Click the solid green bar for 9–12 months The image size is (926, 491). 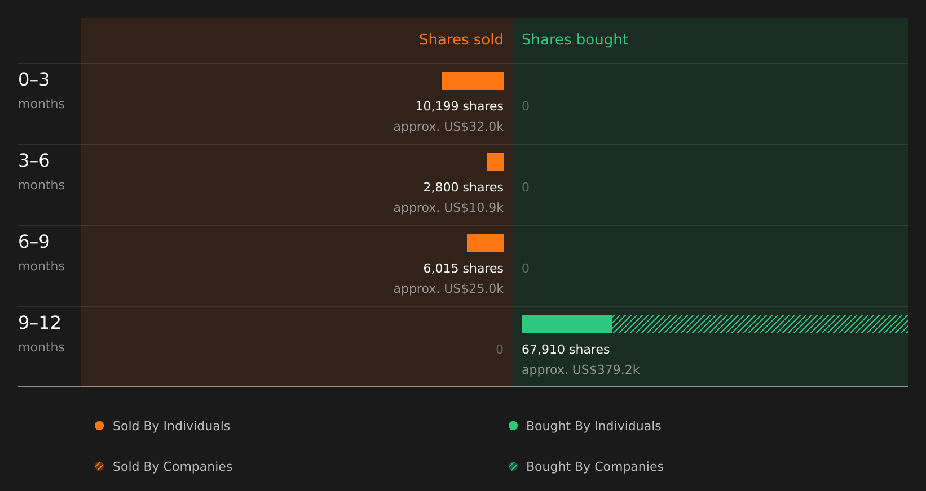[567, 324]
